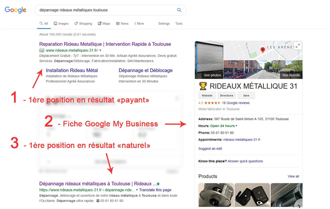Open the rideaux-metalliques-31.fr appointments link
This screenshot has height=209, width=330.
click(242, 140)
